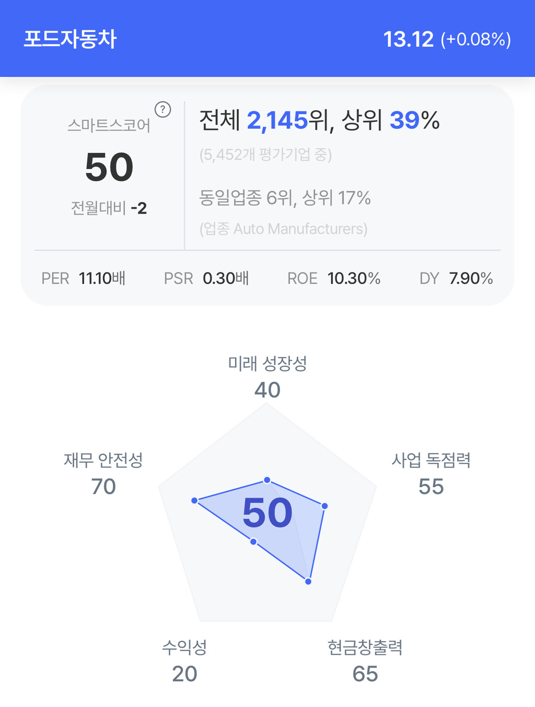Click the Auto Manufacturers industry label

[283, 229]
